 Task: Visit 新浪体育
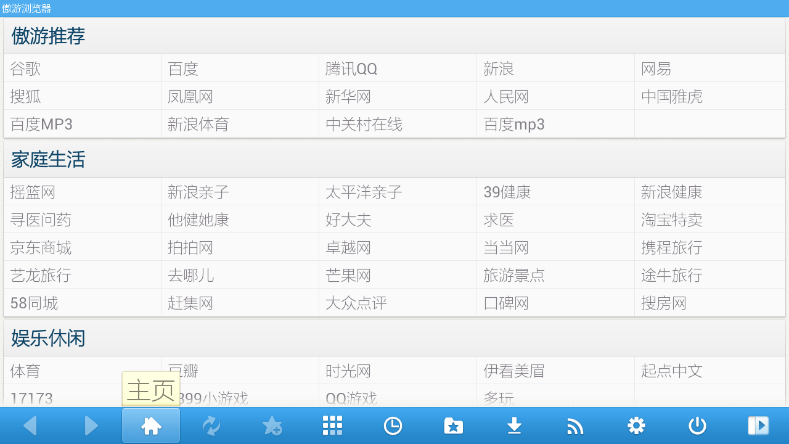[198, 124]
